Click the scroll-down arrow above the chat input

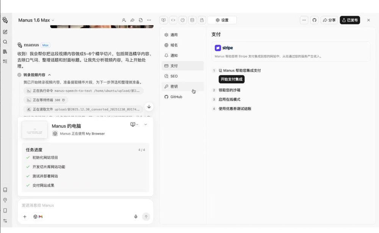click(x=149, y=107)
